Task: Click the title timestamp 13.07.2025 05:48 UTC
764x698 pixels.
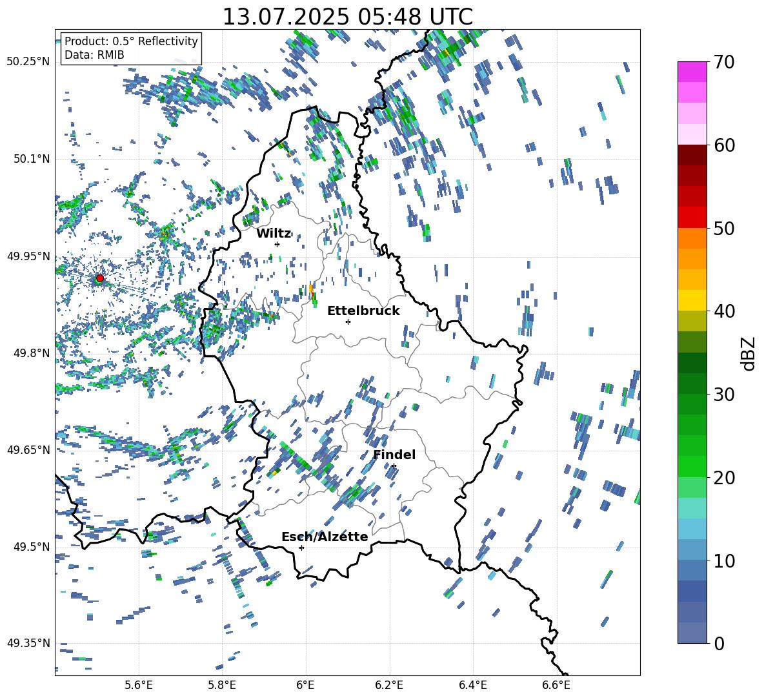Action: 347,17
